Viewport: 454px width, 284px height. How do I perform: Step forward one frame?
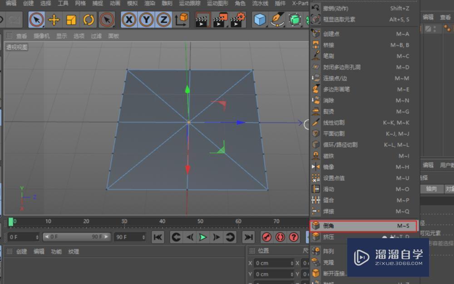click(216, 237)
